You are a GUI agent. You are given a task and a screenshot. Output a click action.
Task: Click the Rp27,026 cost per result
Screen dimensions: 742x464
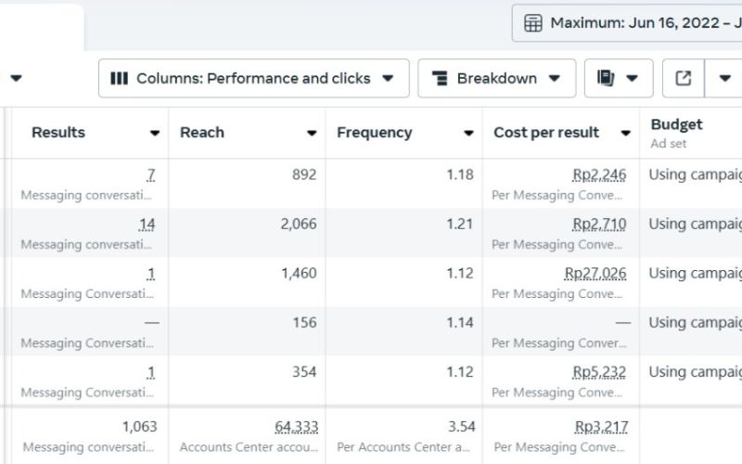click(595, 273)
